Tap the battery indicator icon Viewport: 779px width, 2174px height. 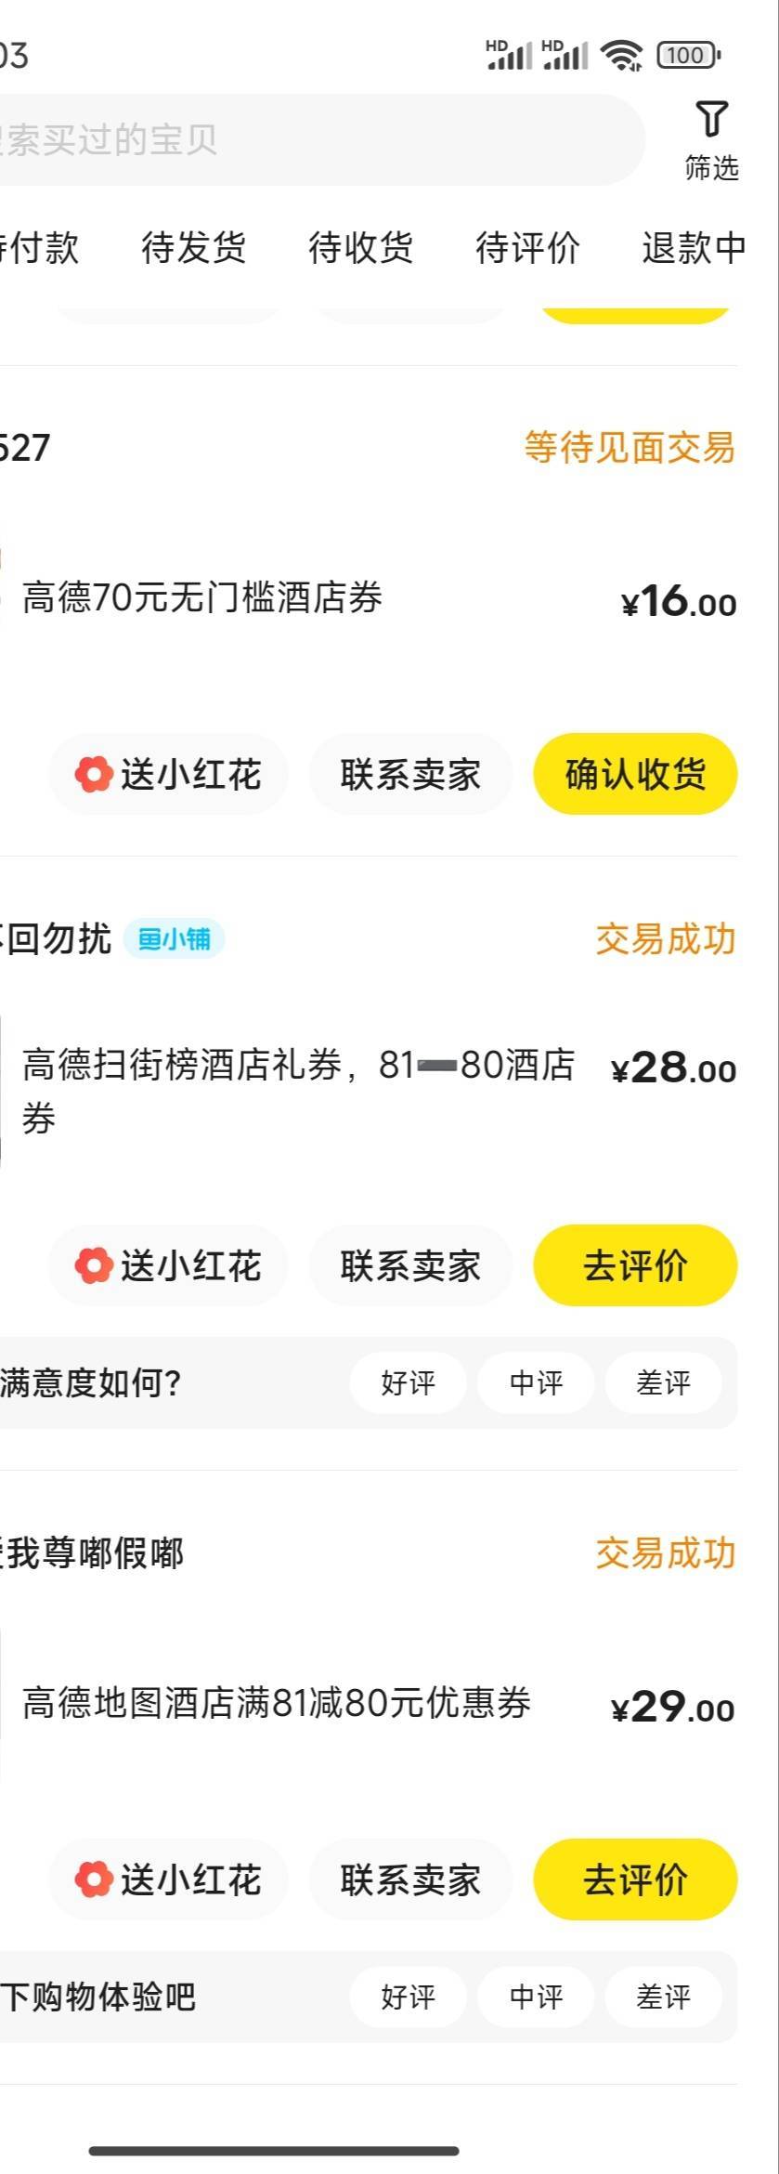pyautogui.click(x=688, y=56)
